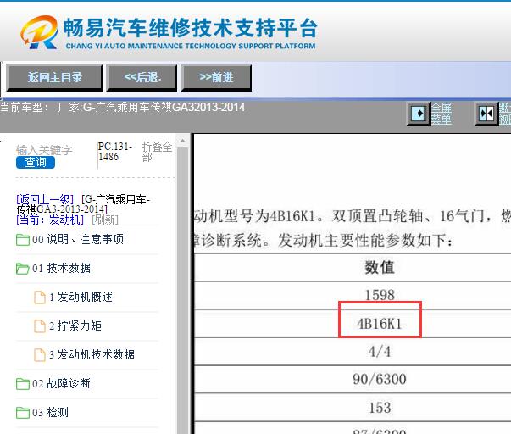Expand folder 00 说明、注意事项
This screenshot has height=434, width=511.
point(78,239)
